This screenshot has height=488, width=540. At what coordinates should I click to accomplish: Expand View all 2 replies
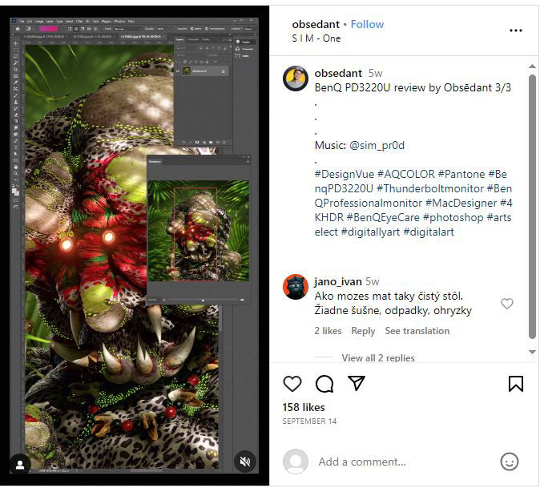[x=378, y=358]
